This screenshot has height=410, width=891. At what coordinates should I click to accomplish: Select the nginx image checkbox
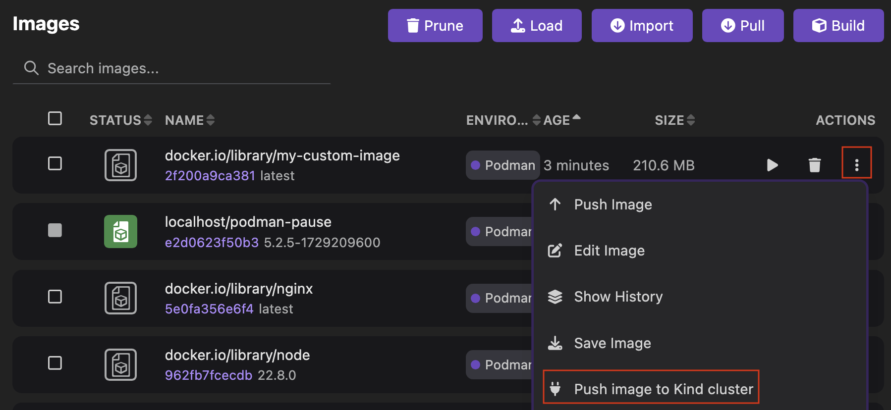click(55, 297)
